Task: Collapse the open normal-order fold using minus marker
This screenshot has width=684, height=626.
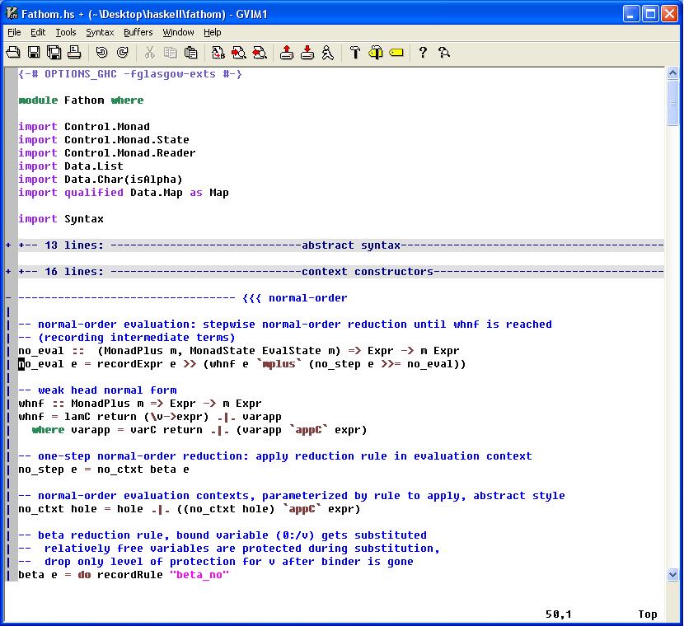Action: pos(8,298)
